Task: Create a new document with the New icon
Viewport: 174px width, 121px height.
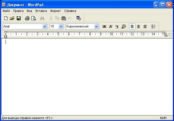Action: coord(6,18)
